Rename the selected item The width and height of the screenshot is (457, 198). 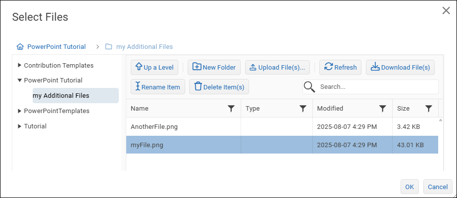(x=158, y=87)
